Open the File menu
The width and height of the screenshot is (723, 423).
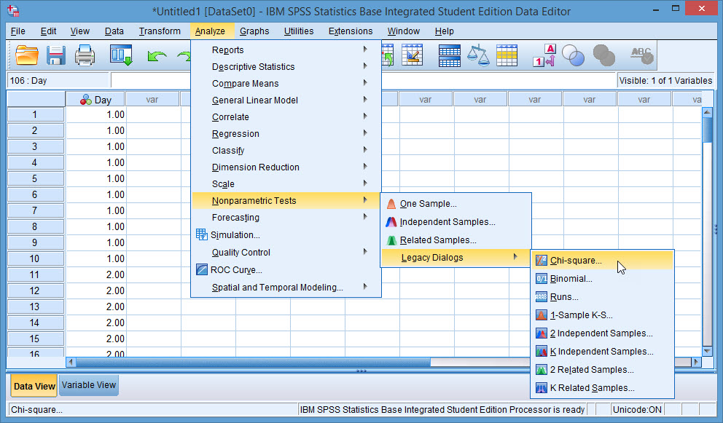pyautogui.click(x=18, y=31)
